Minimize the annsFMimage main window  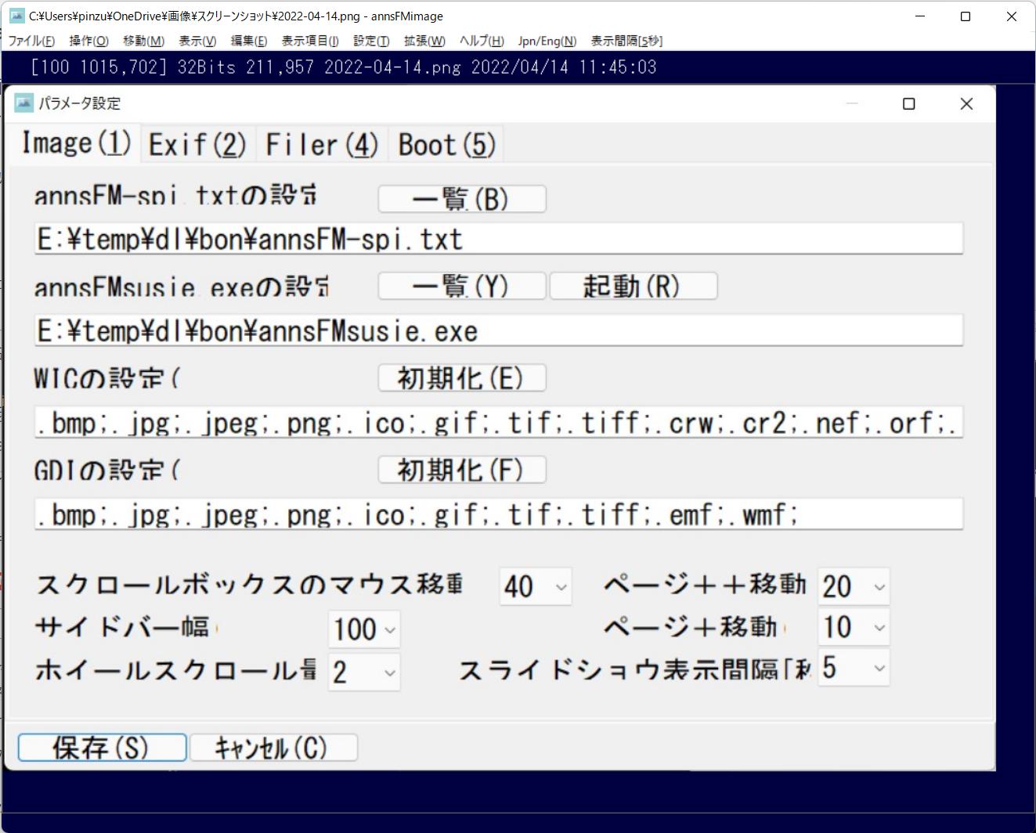[920, 16]
